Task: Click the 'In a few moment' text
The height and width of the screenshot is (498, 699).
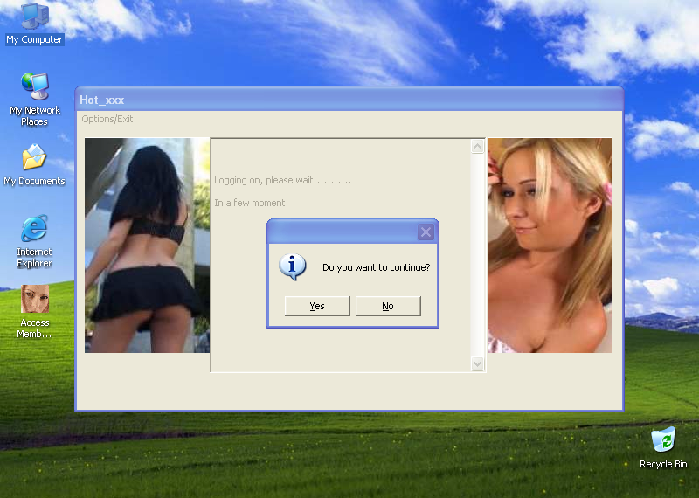Action: (249, 203)
